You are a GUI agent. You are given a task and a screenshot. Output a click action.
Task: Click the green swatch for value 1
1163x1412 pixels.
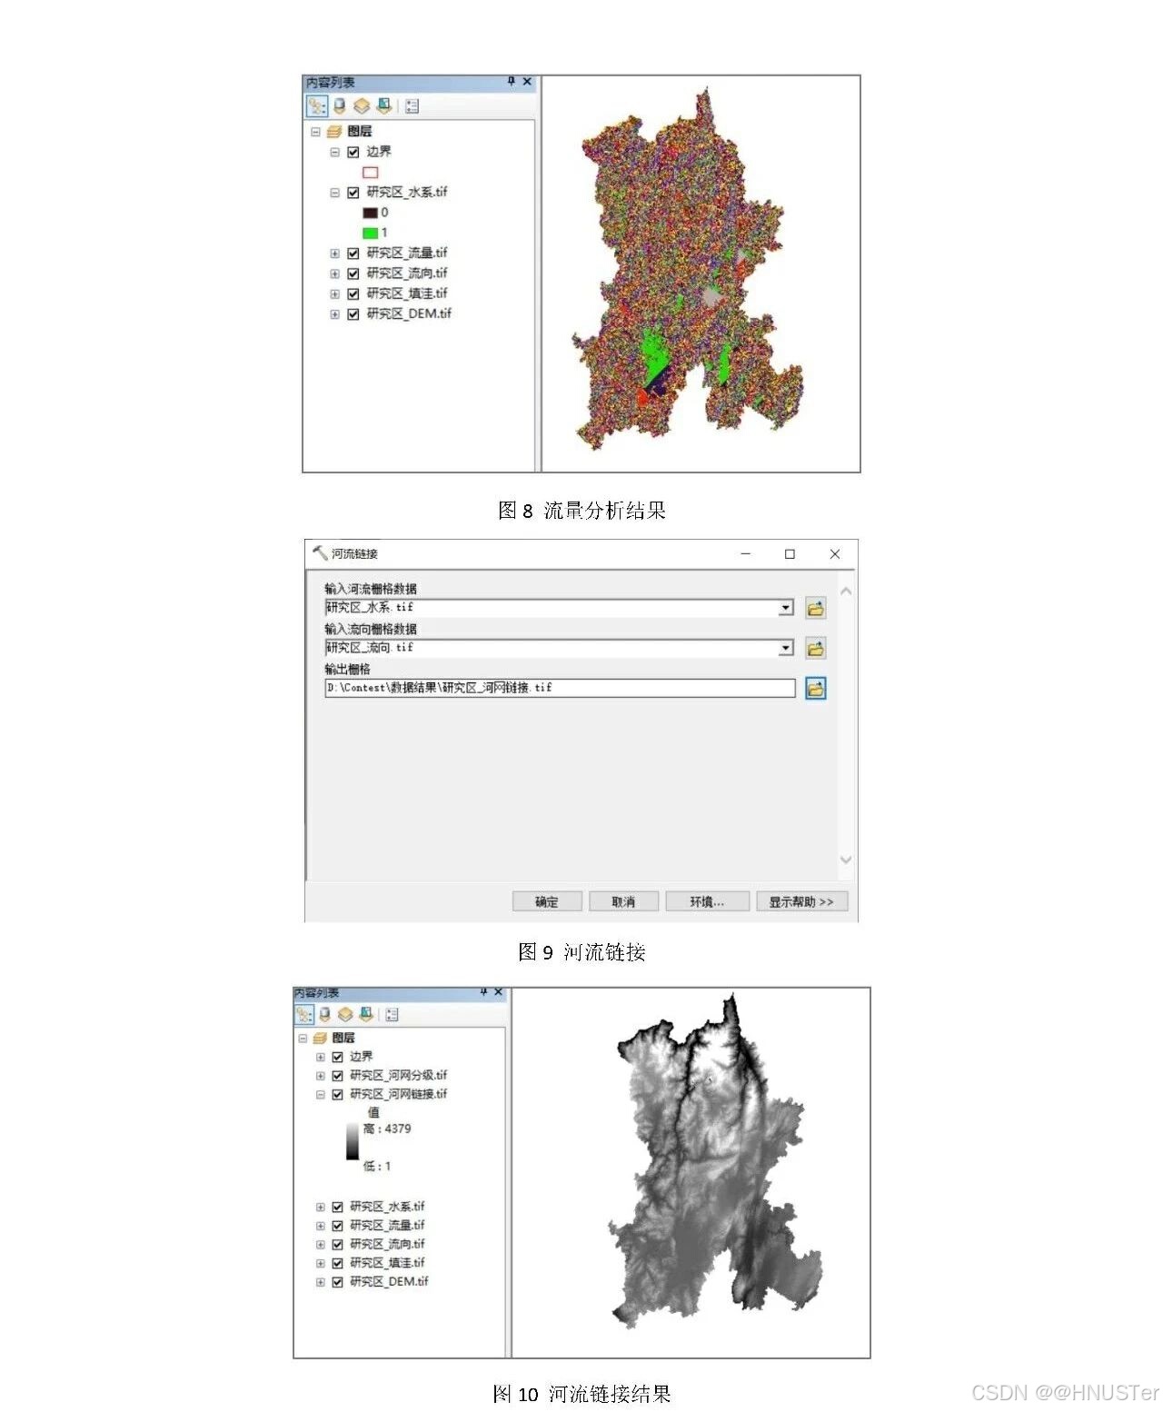[370, 233]
